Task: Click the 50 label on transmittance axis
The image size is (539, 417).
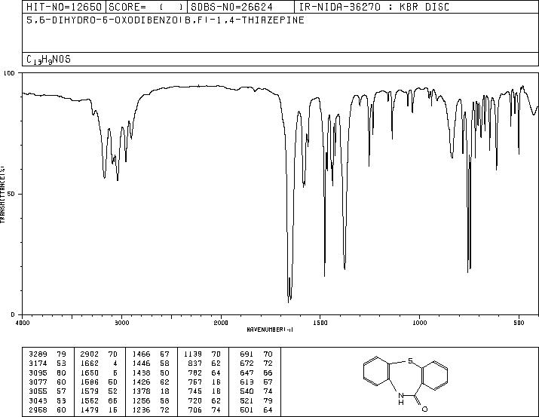Action: (x=11, y=194)
